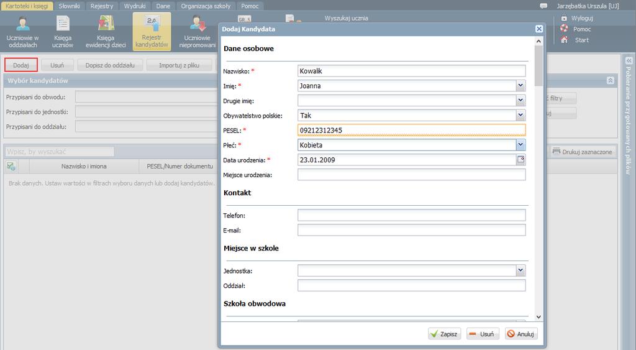Select Rejestr kandydatów ribbon icon

pyautogui.click(x=152, y=32)
